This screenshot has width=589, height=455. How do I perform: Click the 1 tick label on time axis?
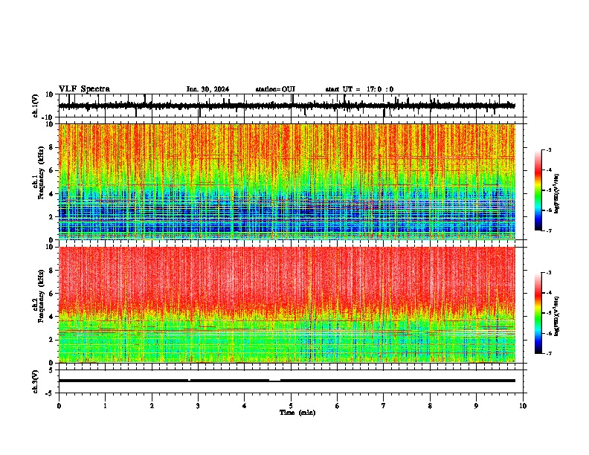click(x=105, y=406)
